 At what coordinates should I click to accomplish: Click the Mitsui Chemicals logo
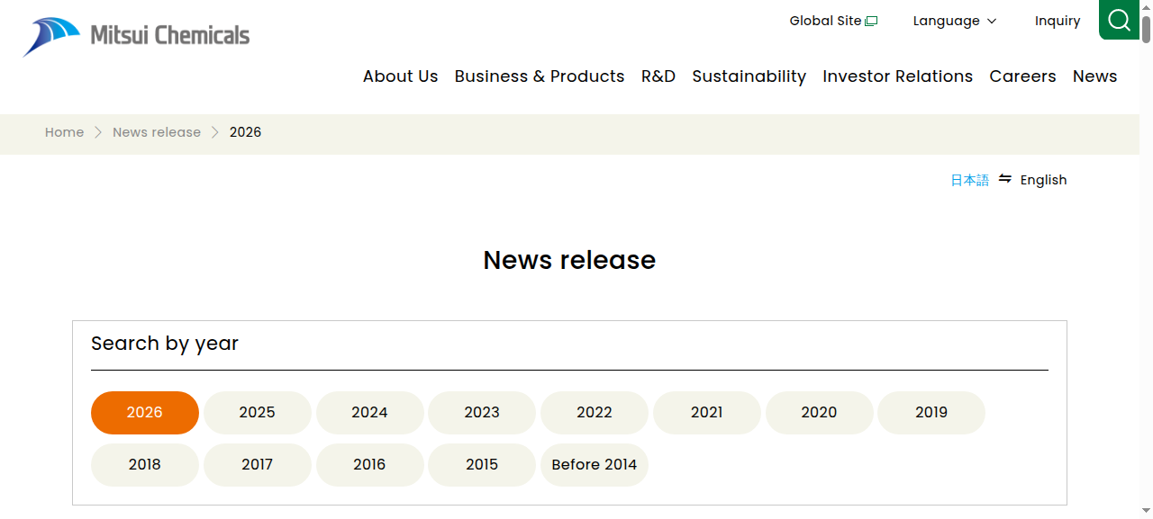(136, 37)
